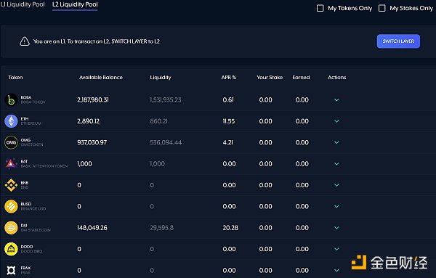This screenshot has width=436, height=278.
Task: Click the switch-to-L2 warning message text
Action: 97,41
